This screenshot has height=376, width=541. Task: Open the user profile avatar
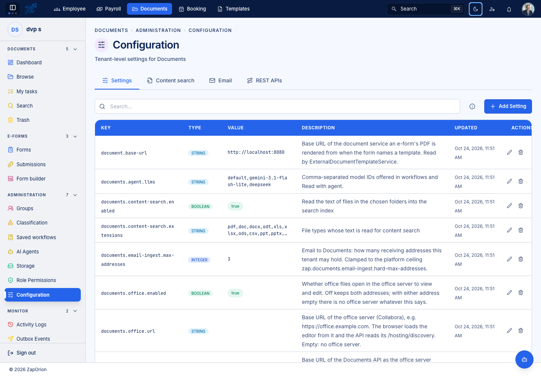(528, 9)
